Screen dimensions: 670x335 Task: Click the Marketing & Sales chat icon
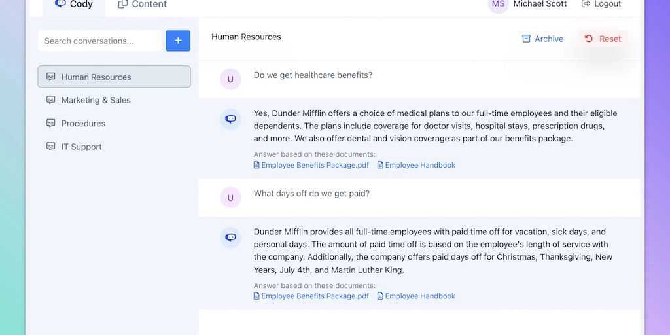coord(51,100)
